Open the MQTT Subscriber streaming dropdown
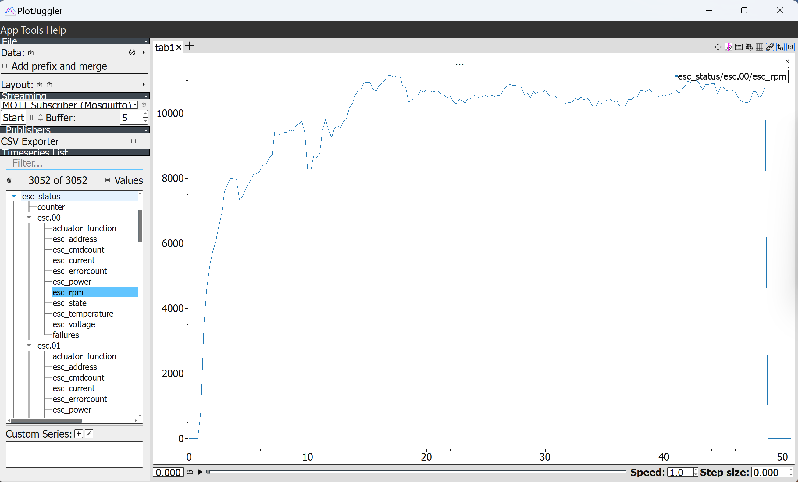This screenshot has width=798, height=482. click(x=69, y=105)
